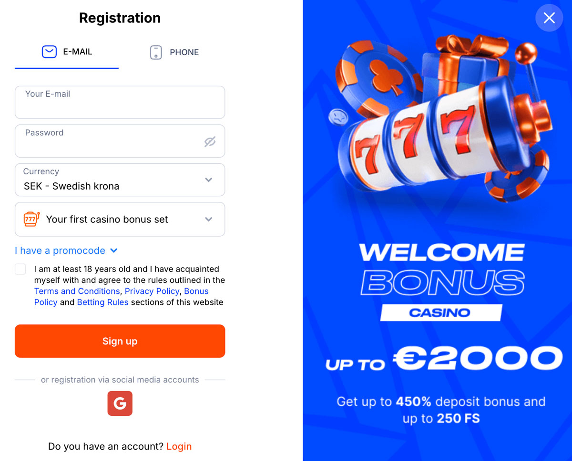Open the Login link

tap(179, 446)
